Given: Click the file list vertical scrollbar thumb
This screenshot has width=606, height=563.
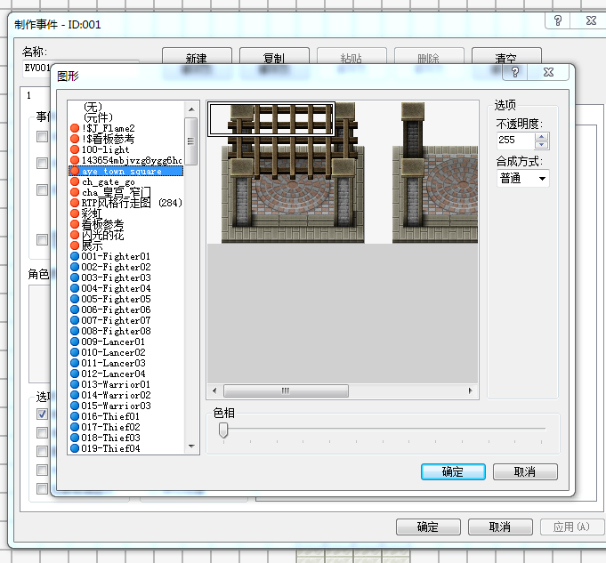Looking at the screenshot, I should pos(191,141).
